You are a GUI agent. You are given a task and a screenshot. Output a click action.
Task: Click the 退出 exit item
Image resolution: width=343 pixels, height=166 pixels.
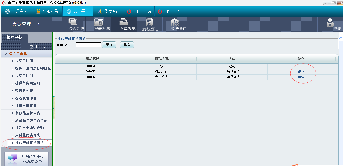[170, 12]
